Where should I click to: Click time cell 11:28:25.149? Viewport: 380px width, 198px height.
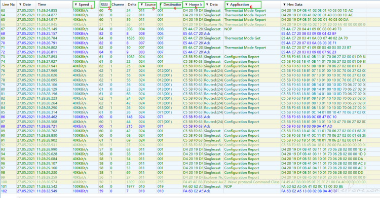(x=47, y=29)
